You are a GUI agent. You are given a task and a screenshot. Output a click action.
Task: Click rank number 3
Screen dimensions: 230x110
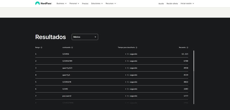pyautogui.click(x=36, y=68)
